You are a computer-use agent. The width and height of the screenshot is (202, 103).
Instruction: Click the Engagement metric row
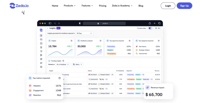45,91
